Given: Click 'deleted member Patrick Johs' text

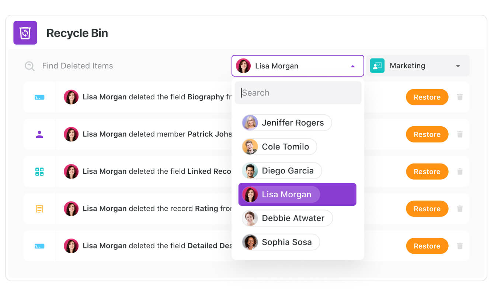Looking at the screenshot, I should (180, 134).
